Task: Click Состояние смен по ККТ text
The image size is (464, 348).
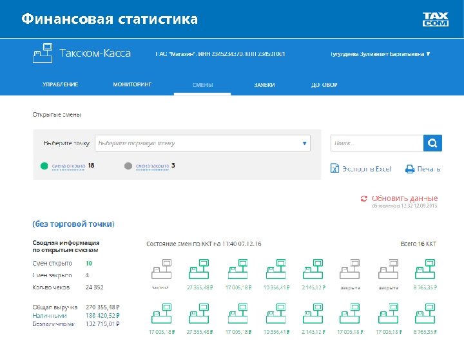Action: pyautogui.click(x=204, y=244)
